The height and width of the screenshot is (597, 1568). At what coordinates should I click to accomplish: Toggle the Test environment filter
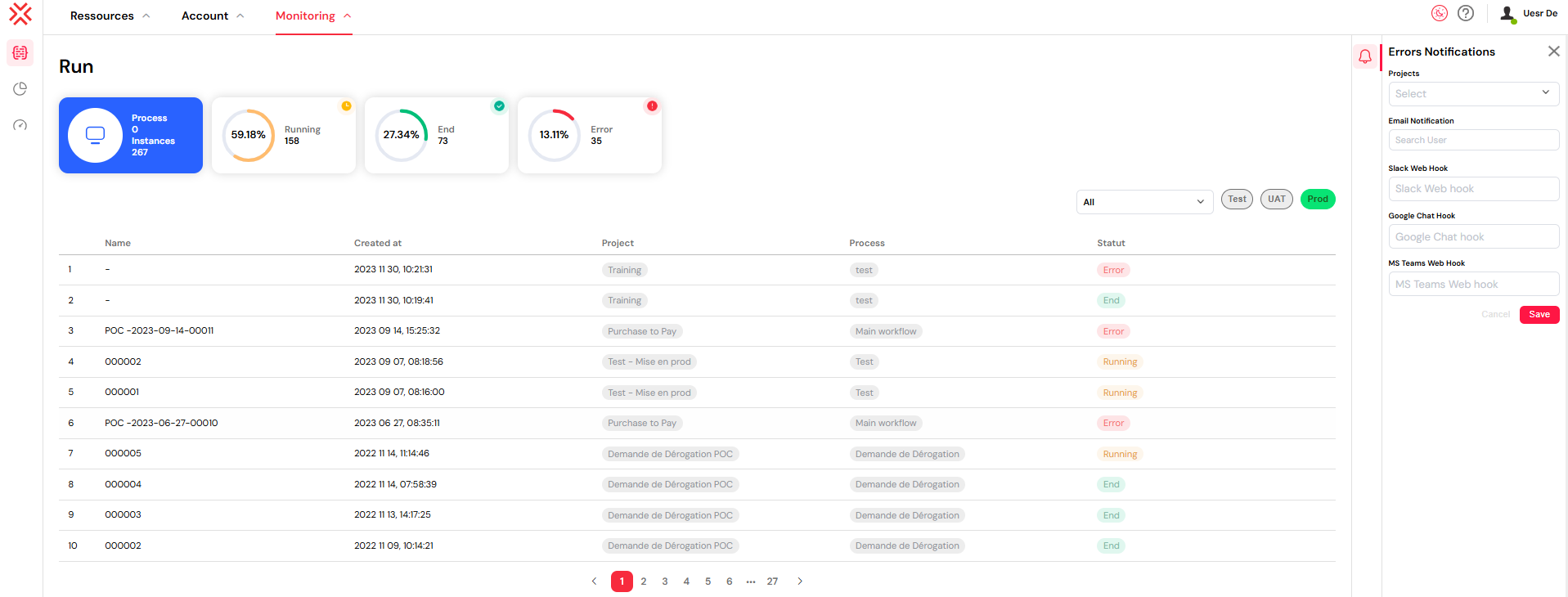tap(1237, 199)
